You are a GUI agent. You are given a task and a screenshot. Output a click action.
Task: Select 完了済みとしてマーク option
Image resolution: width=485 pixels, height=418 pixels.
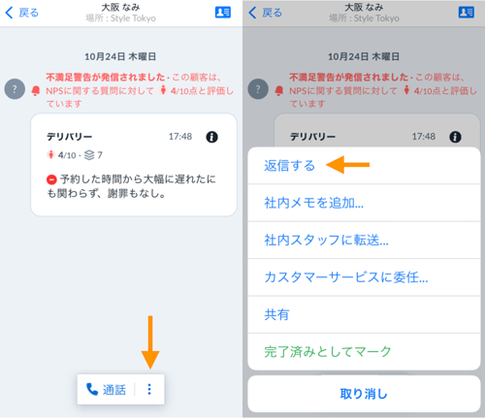tap(364, 352)
